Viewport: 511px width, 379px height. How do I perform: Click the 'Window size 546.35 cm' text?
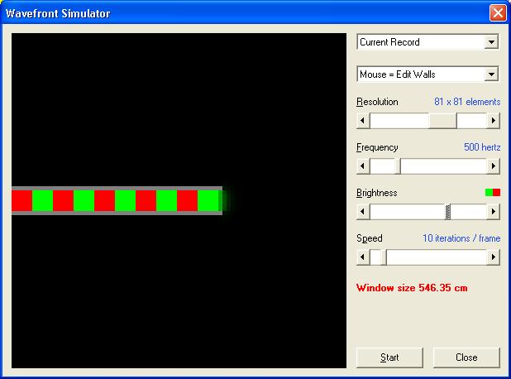[412, 288]
